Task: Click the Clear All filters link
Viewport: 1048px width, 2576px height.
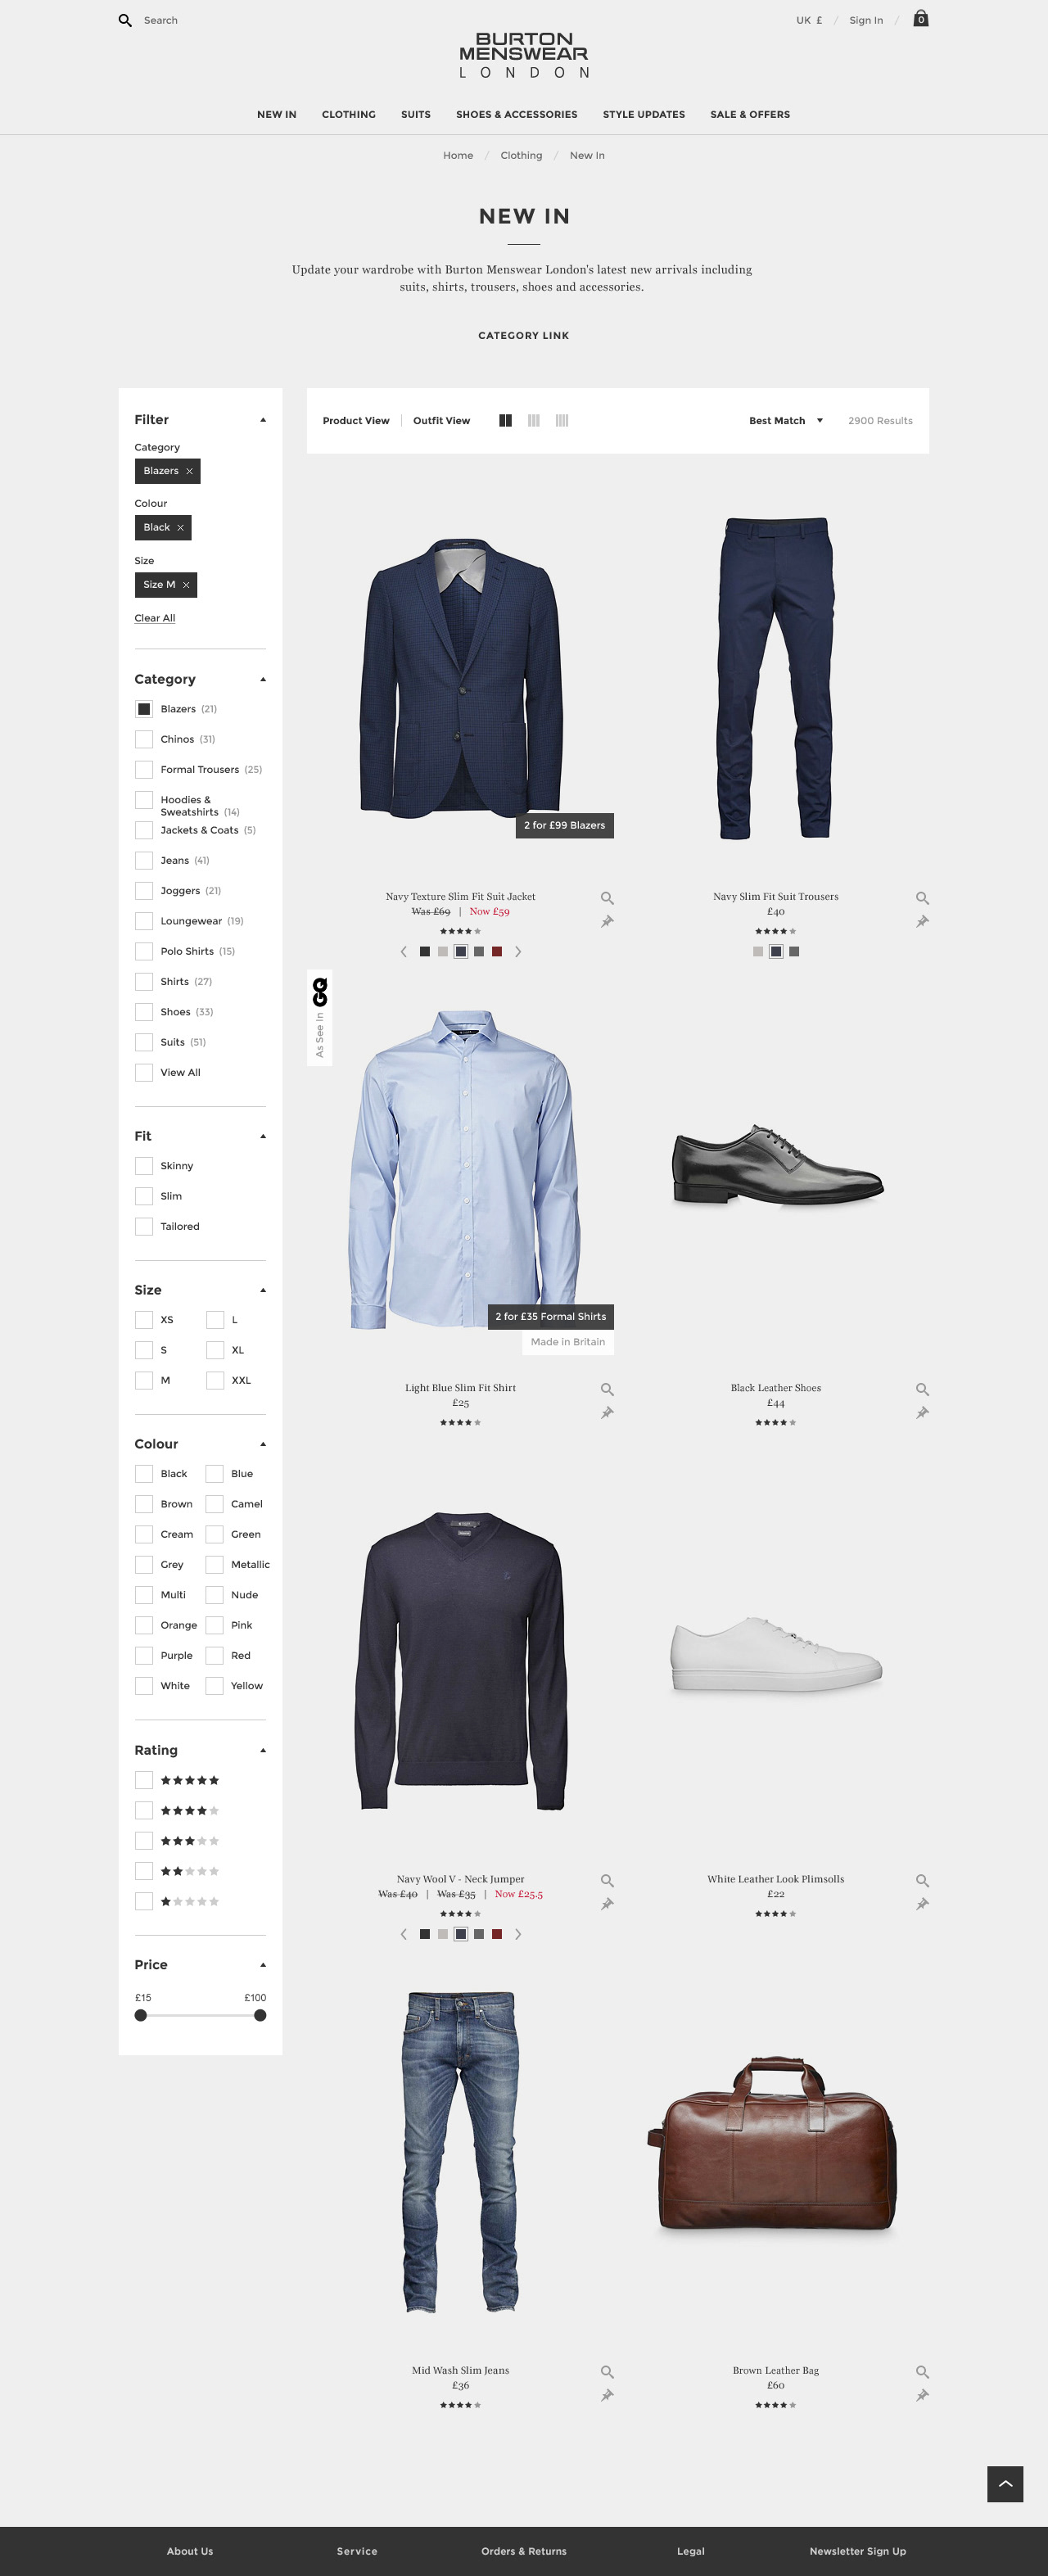Action: tap(155, 618)
